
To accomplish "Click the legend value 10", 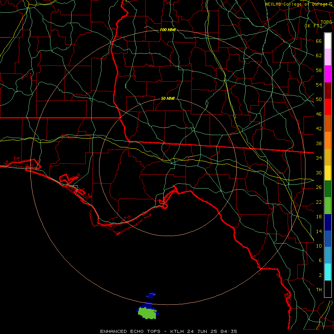I will [x=319, y=246].
